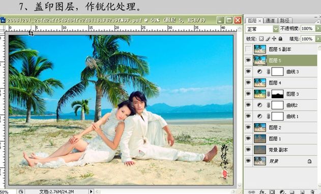Click the mask link icon on 曲线2
Image resolution: width=321 pixels, height=194 pixels.
click(x=269, y=105)
